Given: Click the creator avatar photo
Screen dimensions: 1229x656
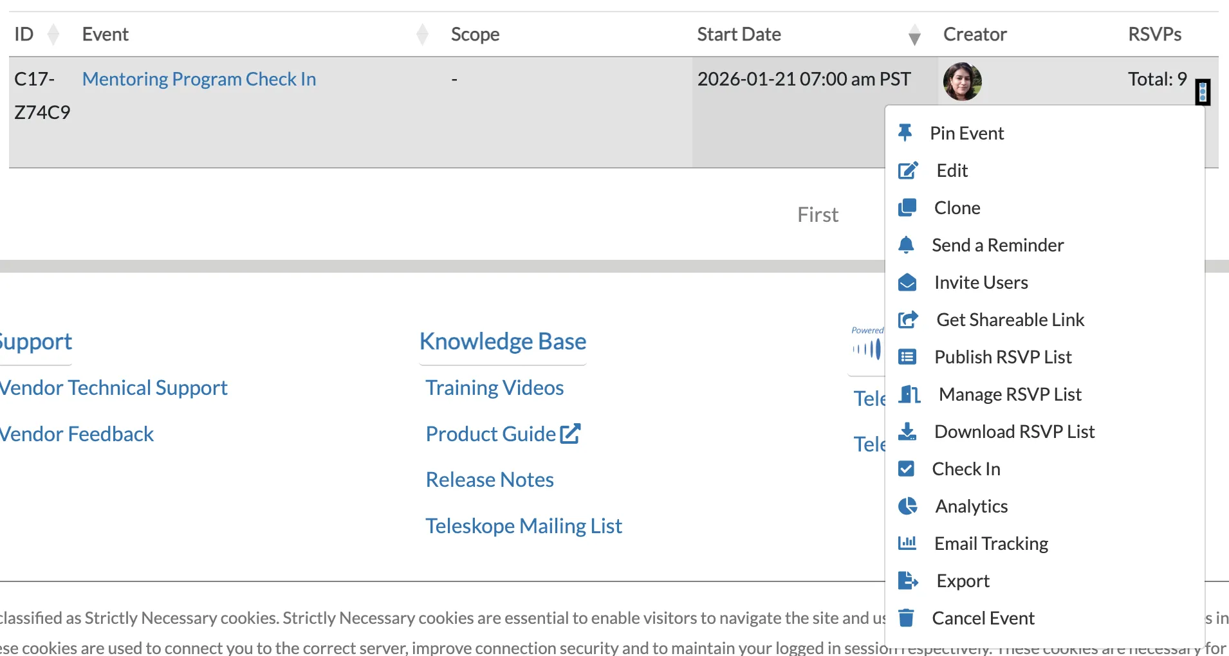Looking at the screenshot, I should pos(962,81).
